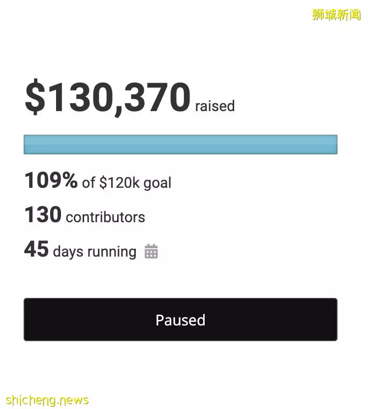Click the yellow 狮城新闻 watermark logo

coord(336,15)
